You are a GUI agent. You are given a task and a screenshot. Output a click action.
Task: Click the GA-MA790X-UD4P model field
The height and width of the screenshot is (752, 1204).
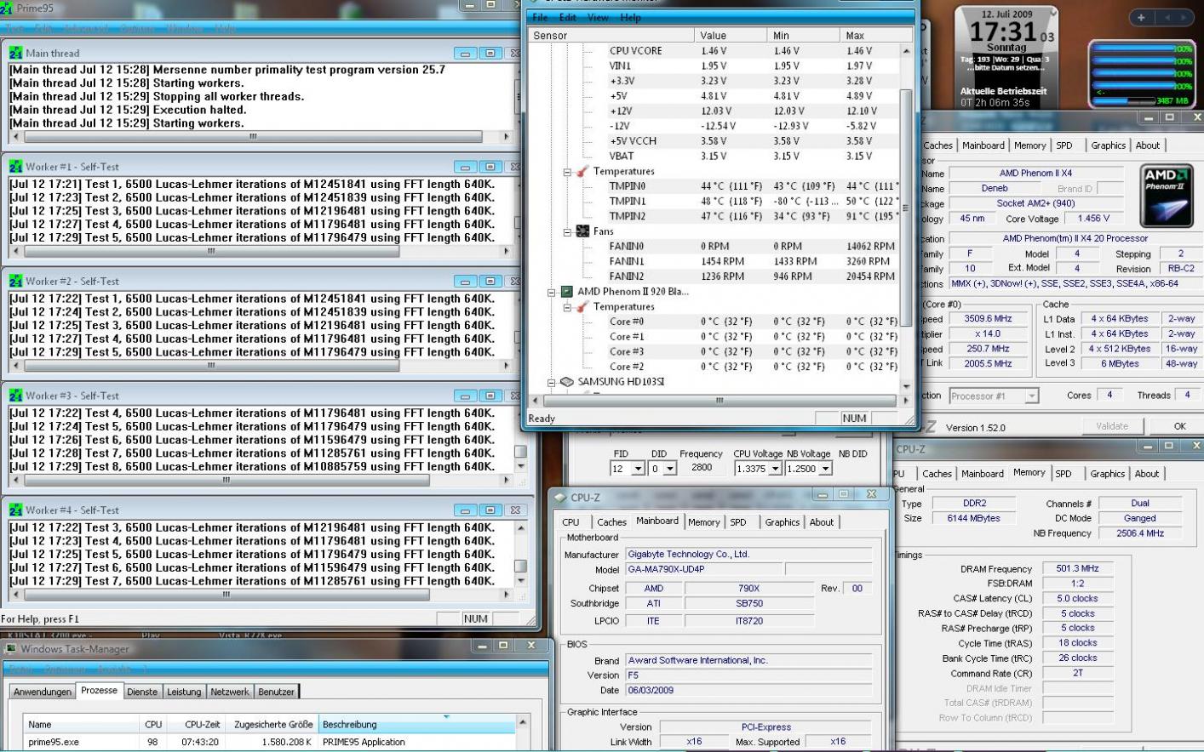(x=702, y=570)
